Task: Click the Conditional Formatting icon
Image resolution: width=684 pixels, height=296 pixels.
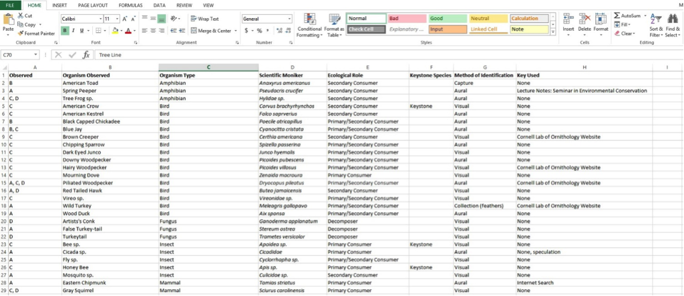Action: pyautogui.click(x=309, y=20)
